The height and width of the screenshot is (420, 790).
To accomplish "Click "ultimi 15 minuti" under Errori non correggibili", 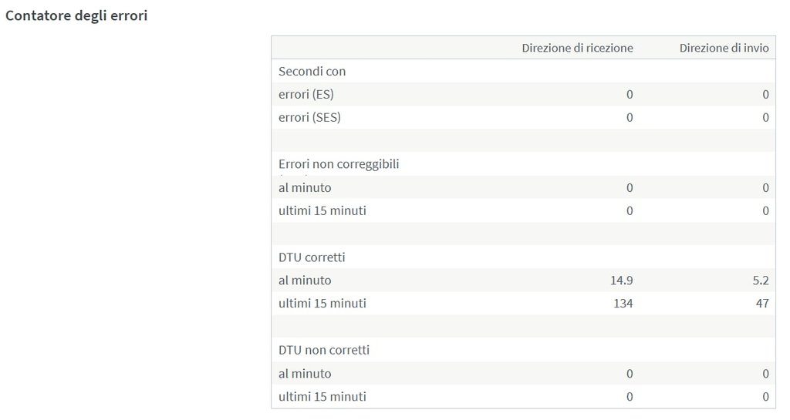I will coord(322,210).
